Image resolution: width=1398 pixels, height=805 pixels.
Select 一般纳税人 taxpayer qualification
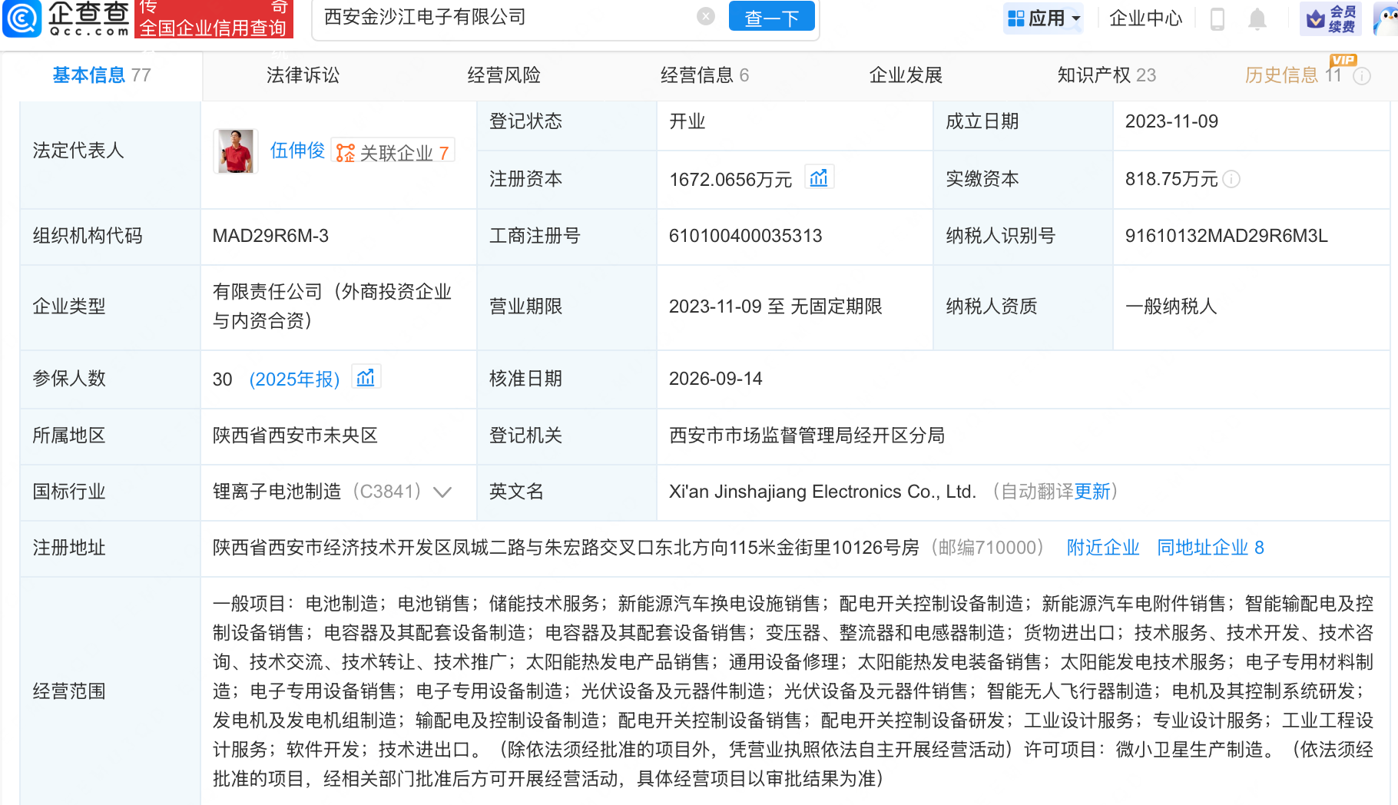pyautogui.click(x=1171, y=306)
